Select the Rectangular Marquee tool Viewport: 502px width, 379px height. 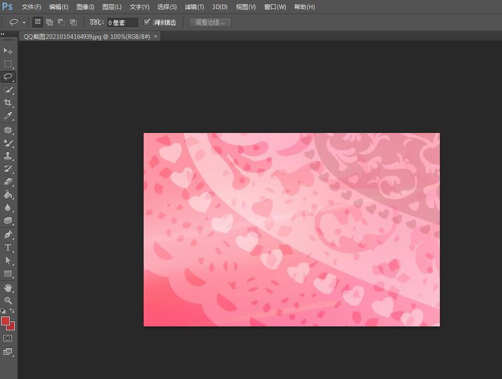[x=8, y=64]
